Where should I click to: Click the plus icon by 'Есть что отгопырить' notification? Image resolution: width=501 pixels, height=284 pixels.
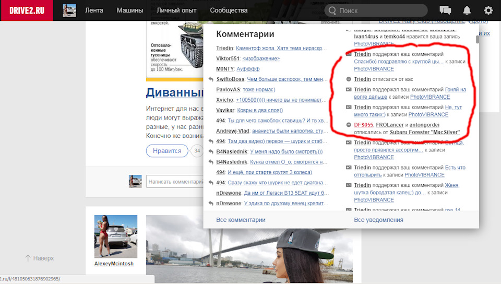(x=349, y=168)
